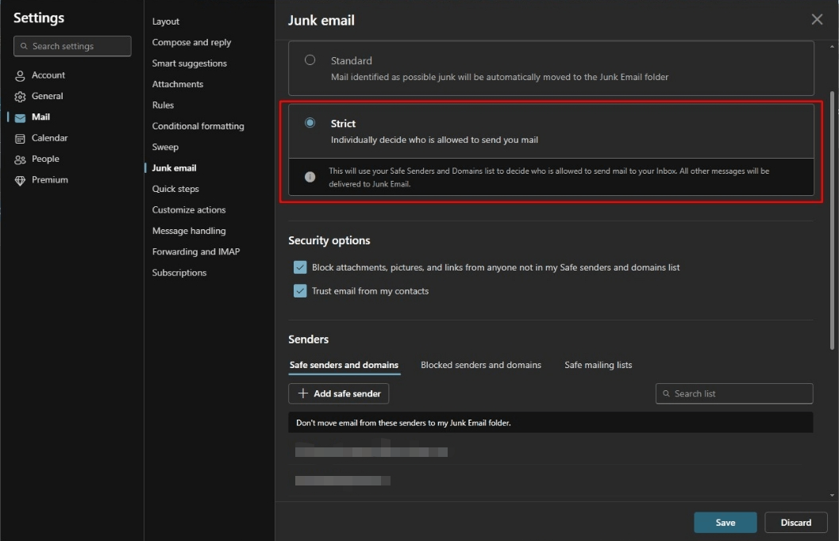839x541 pixels.
Task: Click 'Mail identified as possible junk' description
Action: click(499, 77)
